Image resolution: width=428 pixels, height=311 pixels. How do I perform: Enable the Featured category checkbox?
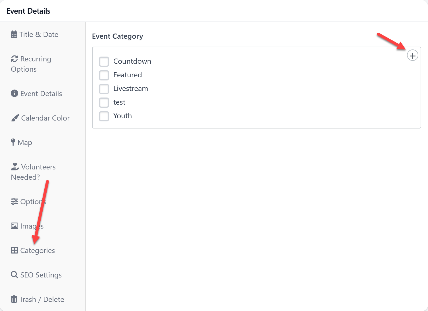pyautogui.click(x=104, y=75)
